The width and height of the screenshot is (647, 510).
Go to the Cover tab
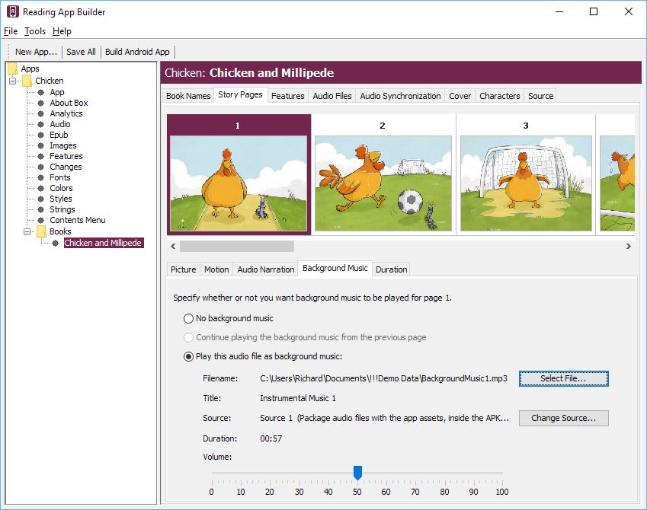(460, 96)
